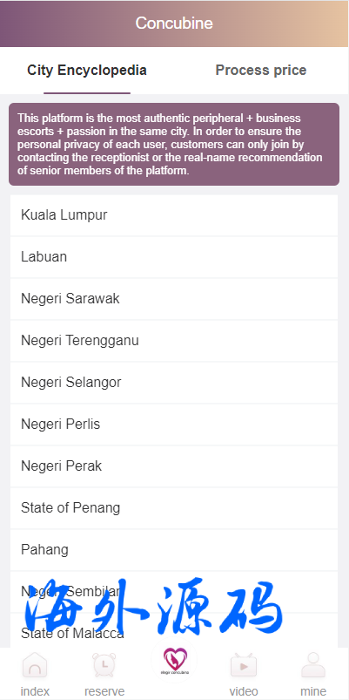Select State of Penang row
Viewport: 349px width, 700px height.
pyautogui.click(x=174, y=508)
